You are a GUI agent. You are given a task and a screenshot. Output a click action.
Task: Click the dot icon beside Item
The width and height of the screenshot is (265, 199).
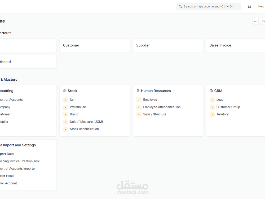click(65, 100)
